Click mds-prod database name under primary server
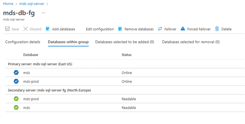This screenshot has height=124, width=245. coord(31,82)
